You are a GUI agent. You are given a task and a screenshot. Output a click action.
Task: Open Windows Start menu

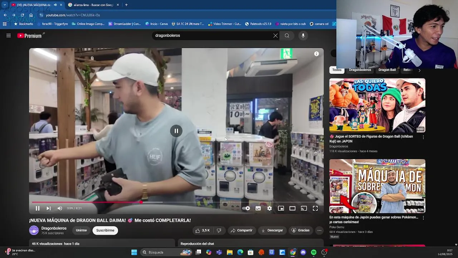134,252
